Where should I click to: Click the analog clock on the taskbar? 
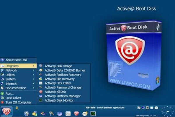[x=168, y=111]
